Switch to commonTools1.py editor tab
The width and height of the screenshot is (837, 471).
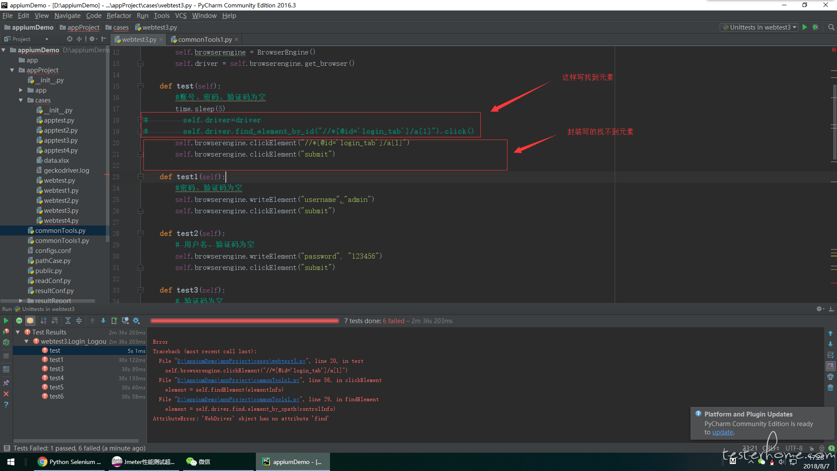(x=205, y=39)
